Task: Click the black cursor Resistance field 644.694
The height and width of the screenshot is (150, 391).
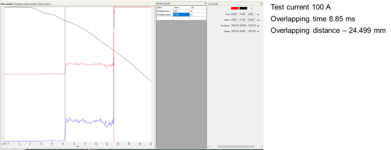Action: [243, 25]
